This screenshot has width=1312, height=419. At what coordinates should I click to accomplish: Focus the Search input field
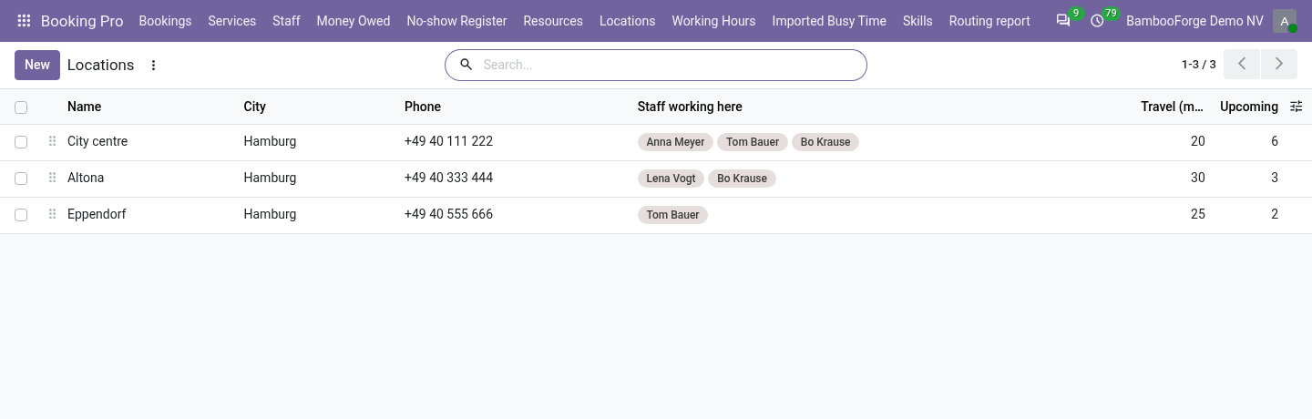[670, 65]
